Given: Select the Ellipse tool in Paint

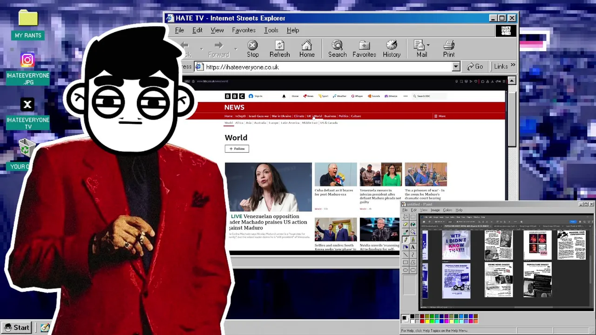Looking at the screenshot, I should (x=406, y=270).
